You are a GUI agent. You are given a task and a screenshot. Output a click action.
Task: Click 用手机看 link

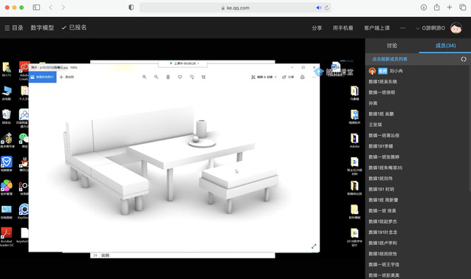tap(343, 28)
